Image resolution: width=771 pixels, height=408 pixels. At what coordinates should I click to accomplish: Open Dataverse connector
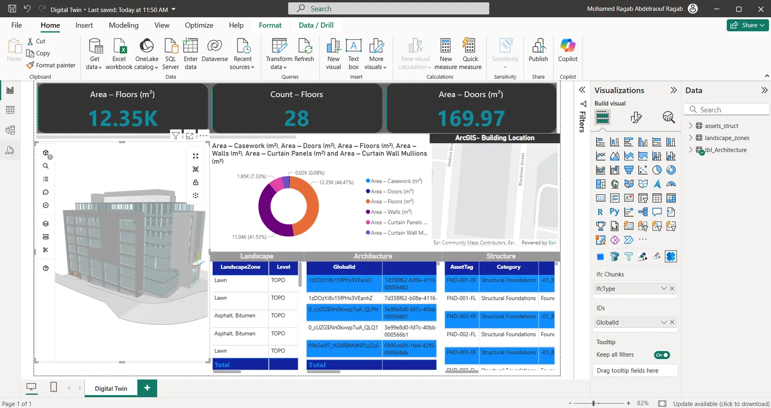click(x=214, y=50)
